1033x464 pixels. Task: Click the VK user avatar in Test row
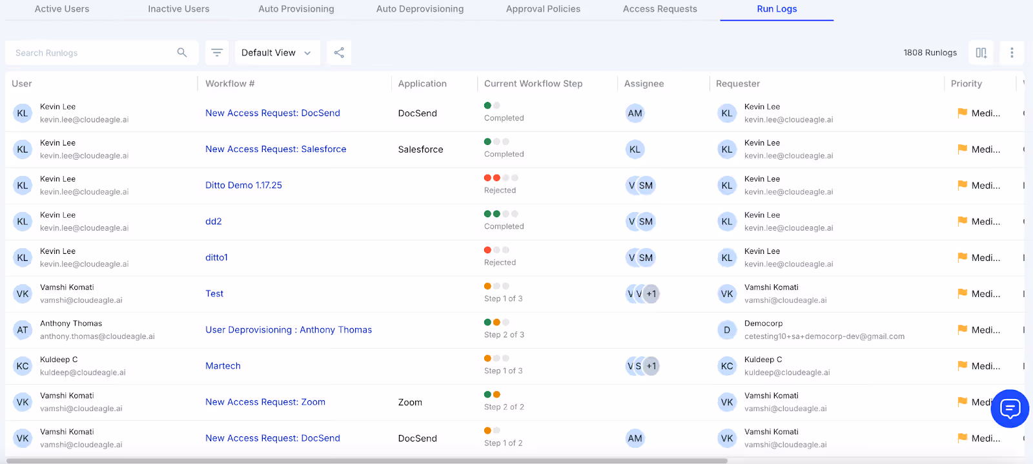[x=23, y=294]
